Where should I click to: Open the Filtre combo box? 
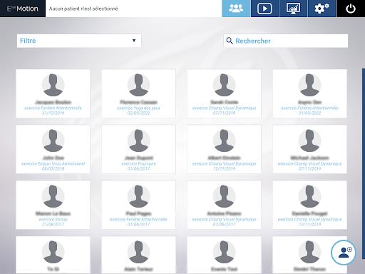(x=79, y=41)
